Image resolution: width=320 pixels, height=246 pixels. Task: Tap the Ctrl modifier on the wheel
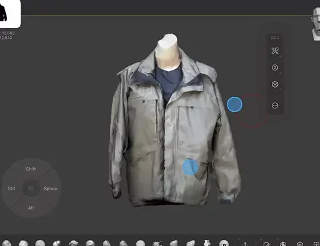(11, 188)
